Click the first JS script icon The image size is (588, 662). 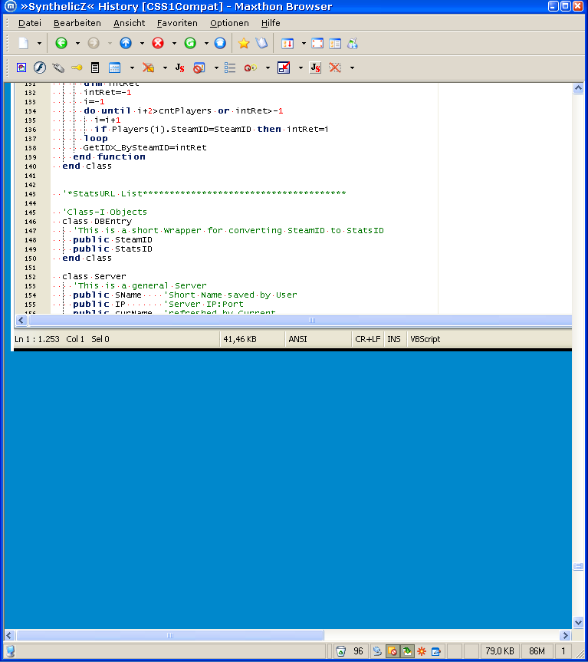[179, 68]
